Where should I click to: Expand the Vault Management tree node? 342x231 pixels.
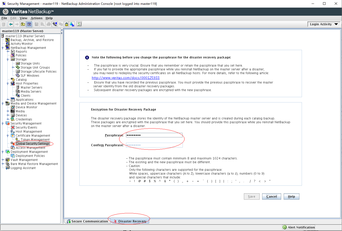click(3, 160)
